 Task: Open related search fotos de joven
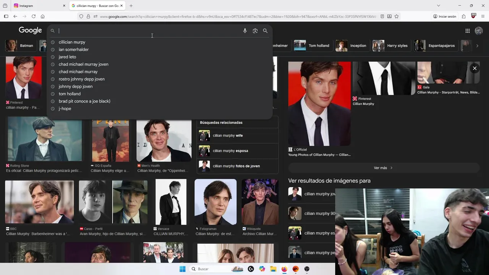pos(238,166)
